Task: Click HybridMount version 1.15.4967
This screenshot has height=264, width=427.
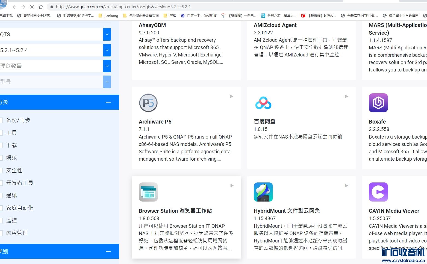Action: click(x=265, y=218)
